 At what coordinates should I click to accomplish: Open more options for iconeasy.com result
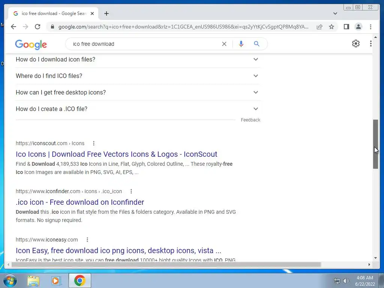click(87, 240)
